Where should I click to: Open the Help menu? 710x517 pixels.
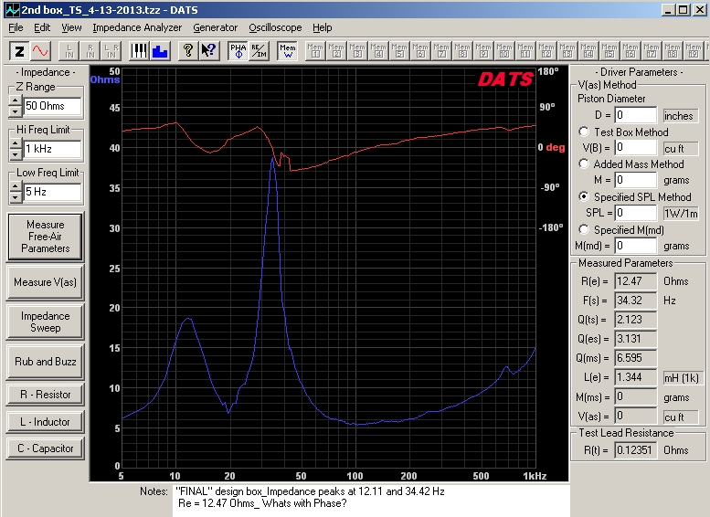[x=322, y=27]
